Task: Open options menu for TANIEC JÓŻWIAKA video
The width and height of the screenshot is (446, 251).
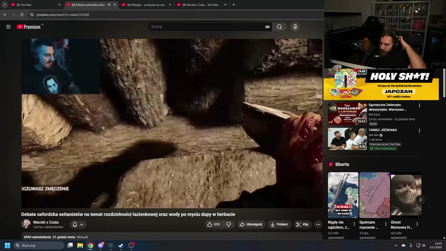Action: coord(419,130)
